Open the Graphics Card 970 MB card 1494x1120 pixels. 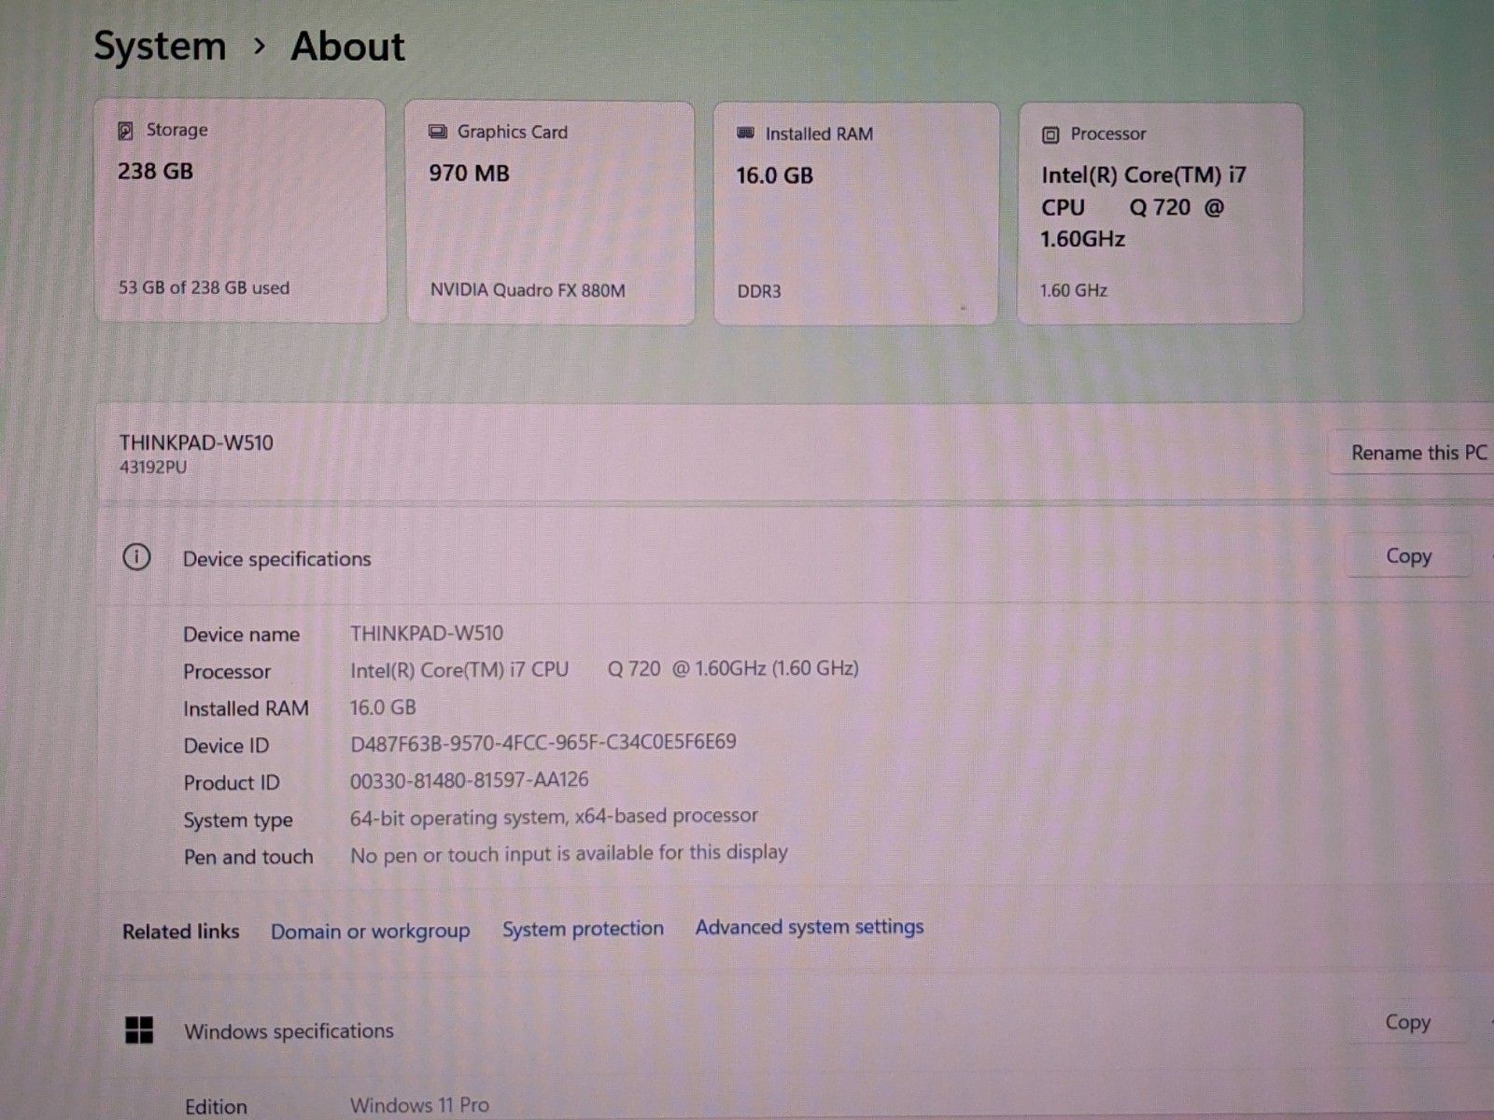(x=550, y=213)
